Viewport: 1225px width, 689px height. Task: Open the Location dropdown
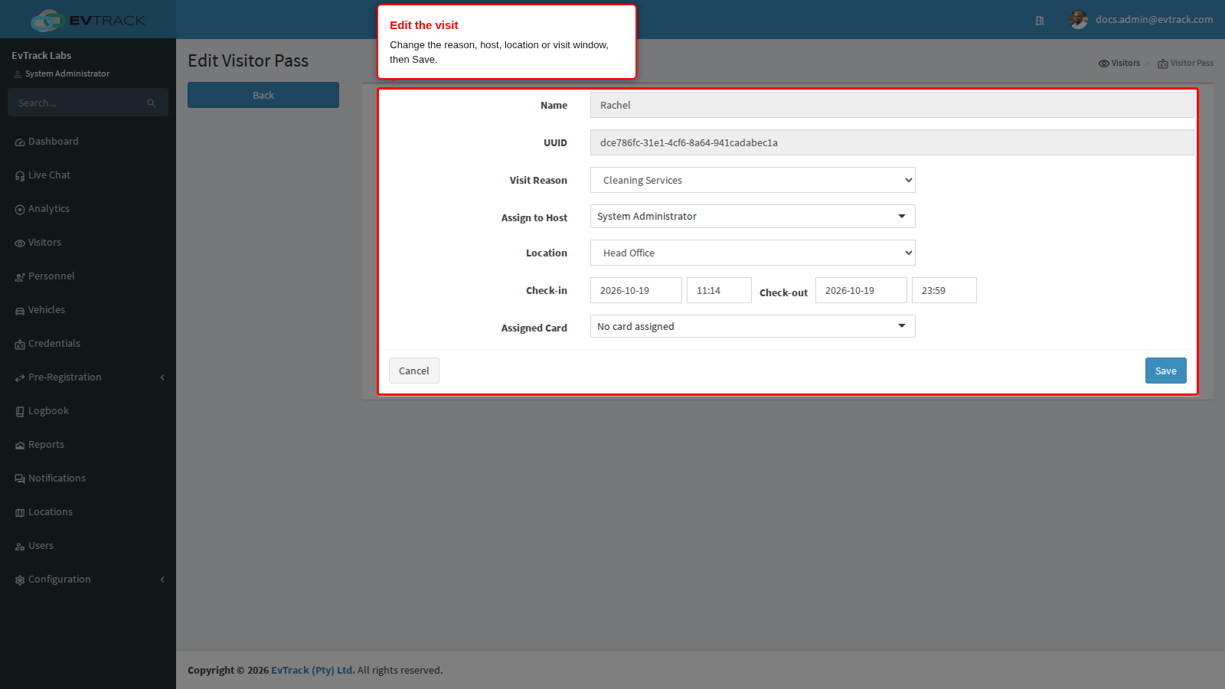click(x=753, y=253)
